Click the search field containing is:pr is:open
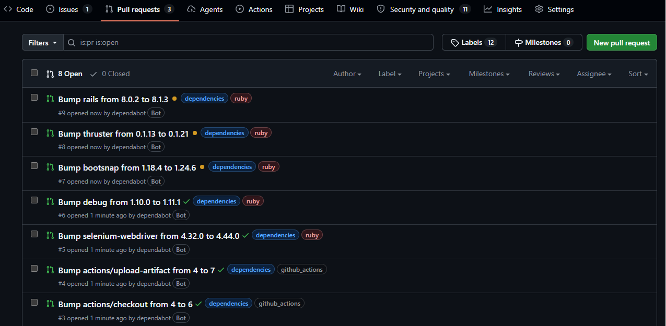666x326 pixels. pyautogui.click(x=248, y=43)
